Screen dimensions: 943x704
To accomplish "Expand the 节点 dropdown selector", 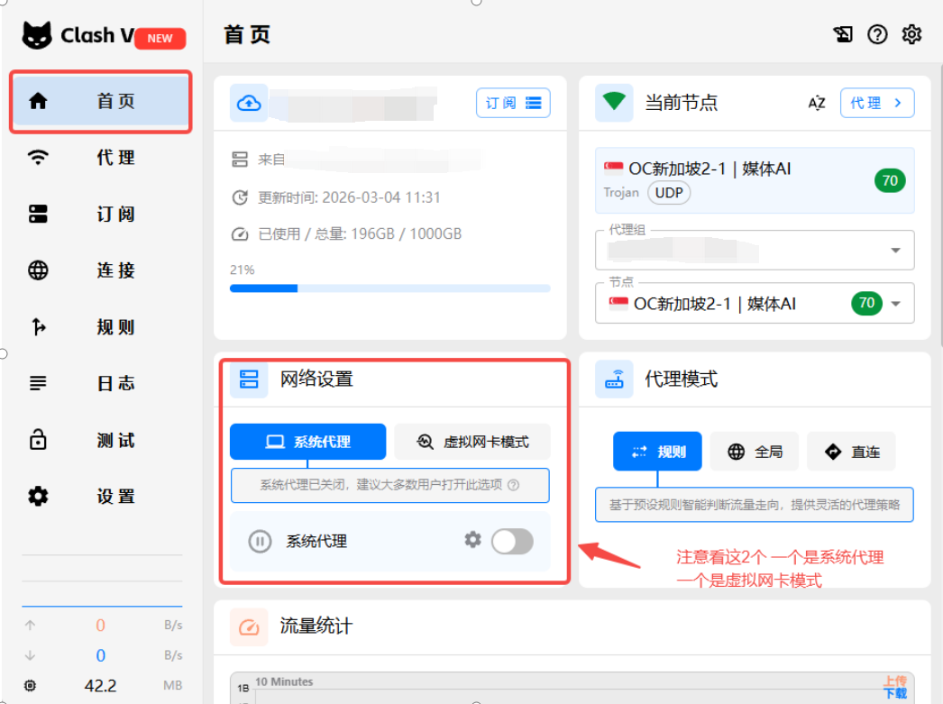I will (x=895, y=304).
